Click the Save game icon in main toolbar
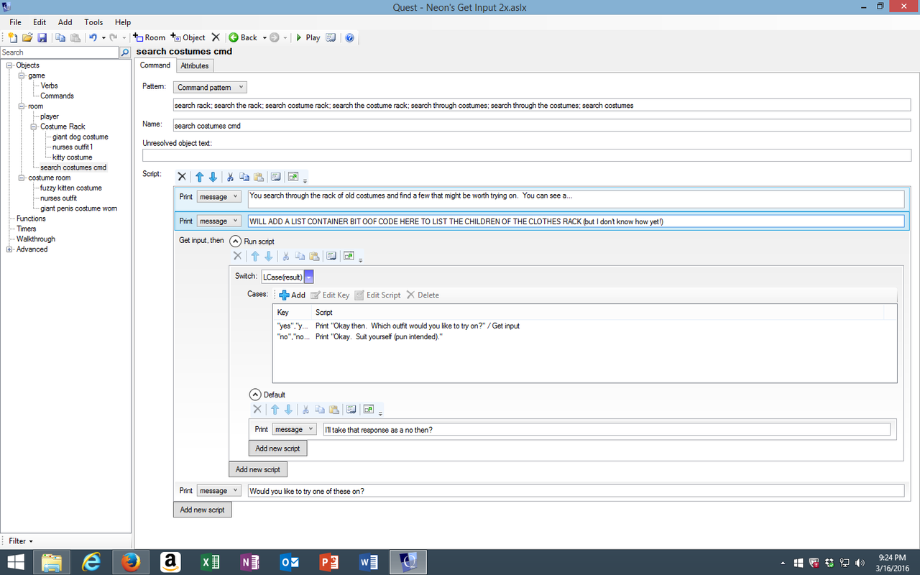The image size is (920, 575). pyautogui.click(x=42, y=37)
